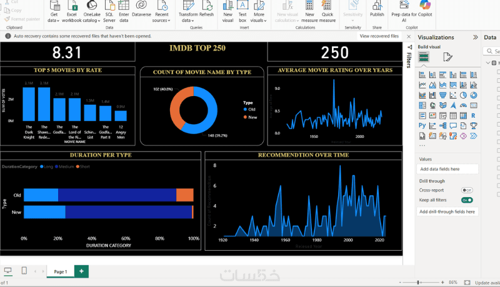The height and width of the screenshot is (287, 500).
Task: Click View recovered files
Action: [379, 36]
